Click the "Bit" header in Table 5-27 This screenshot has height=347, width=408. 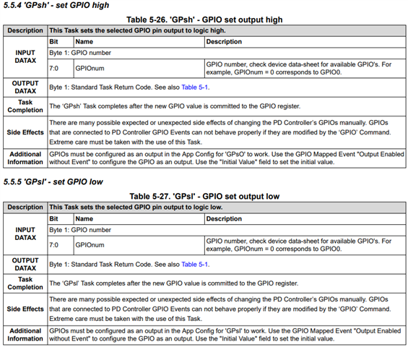point(53,219)
